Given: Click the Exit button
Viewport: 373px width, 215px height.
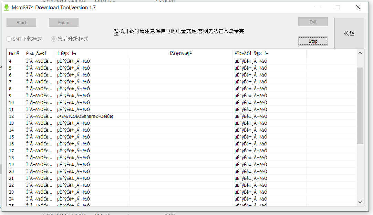Looking at the screenshot, I should (313, 22).
